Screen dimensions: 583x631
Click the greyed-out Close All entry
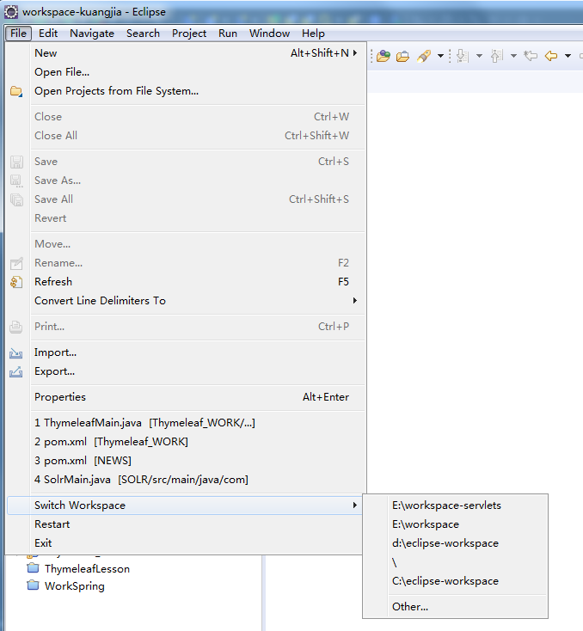click(186, 136)
